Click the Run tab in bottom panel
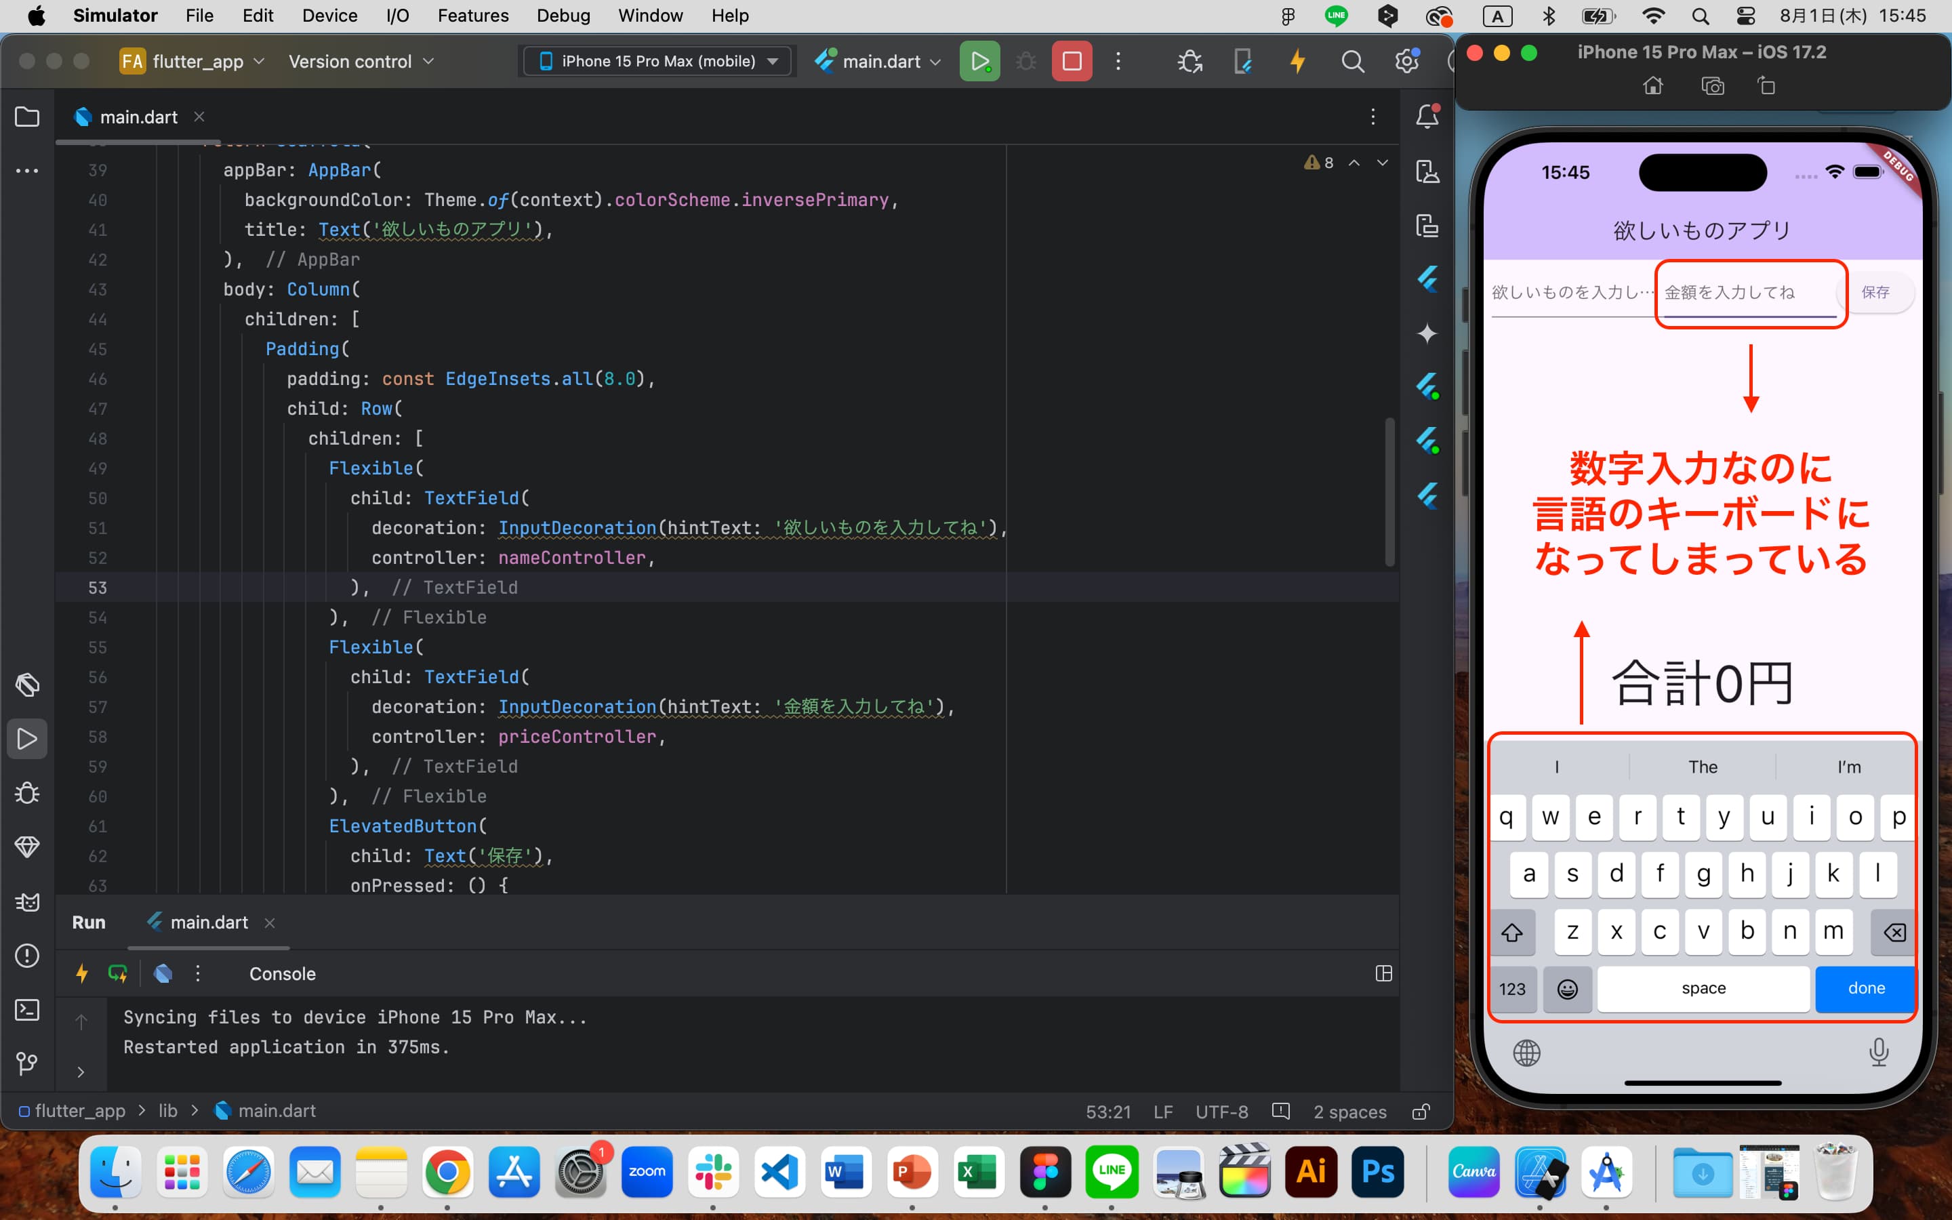The height and width of the screenshot is (1220, 1952). [89, 920]
